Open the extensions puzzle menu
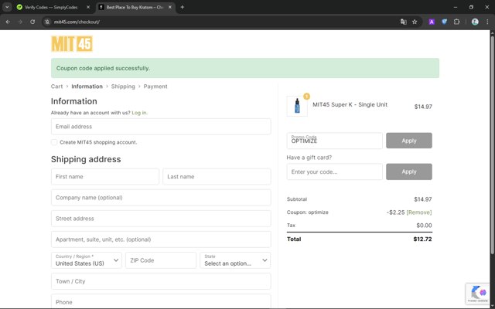The image size is (495, 309). 456,22
